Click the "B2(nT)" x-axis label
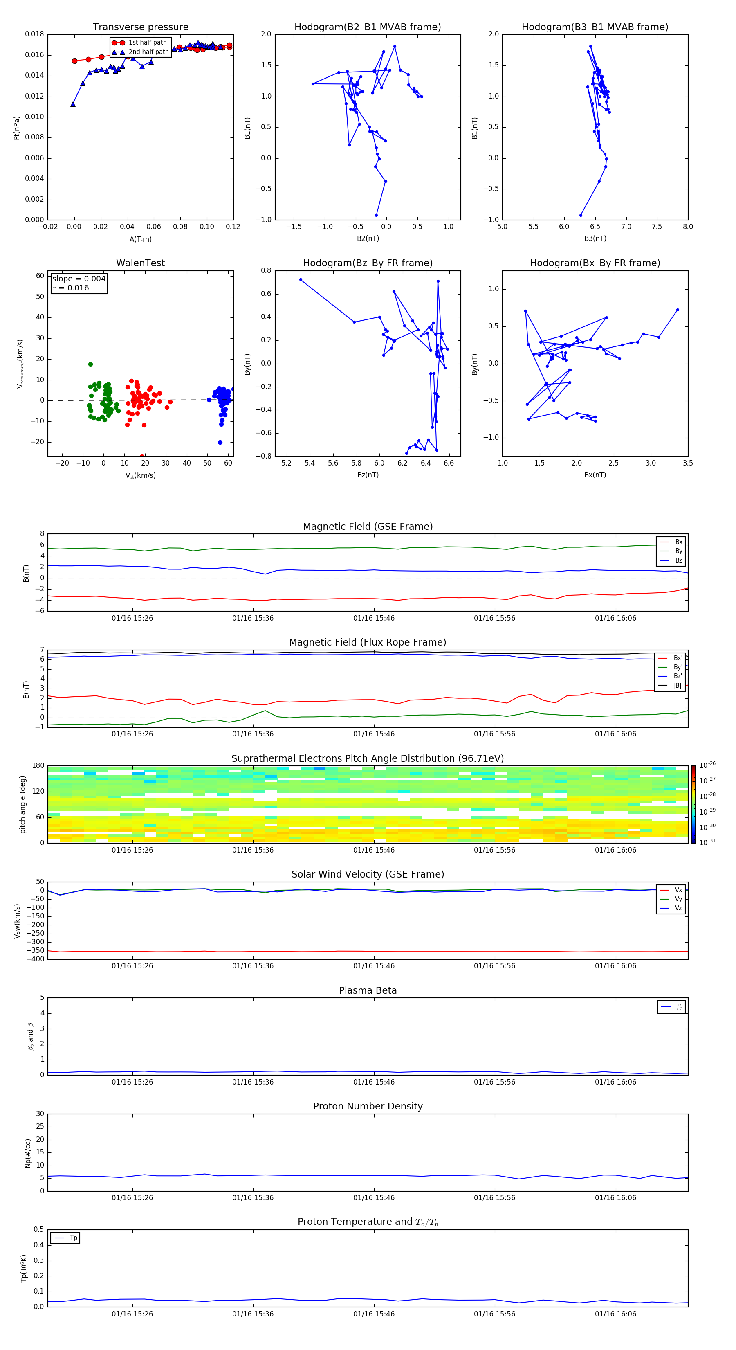 coord(368,239)
